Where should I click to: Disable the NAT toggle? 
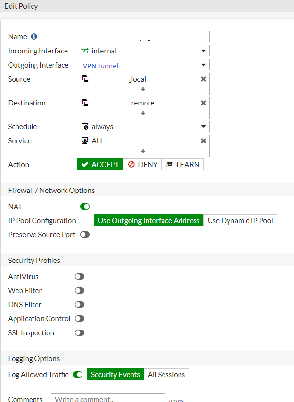85,207
